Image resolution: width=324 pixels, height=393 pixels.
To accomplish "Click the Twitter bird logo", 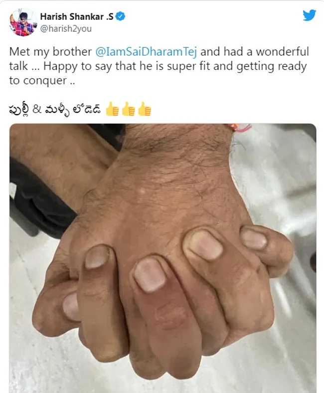I will click(309, 15).
